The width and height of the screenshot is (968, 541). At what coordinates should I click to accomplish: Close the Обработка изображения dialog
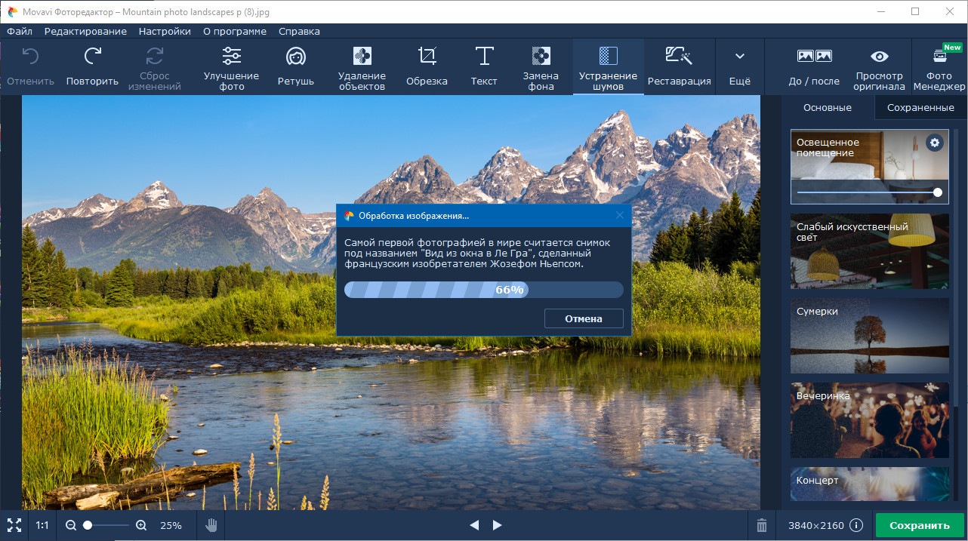[620, 215]
